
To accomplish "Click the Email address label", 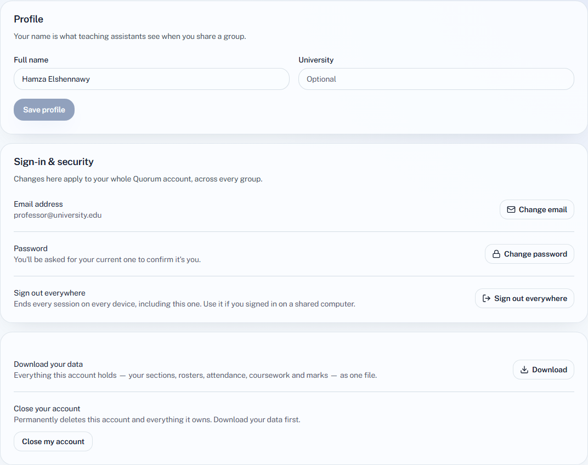I will (x=38, y=204).
